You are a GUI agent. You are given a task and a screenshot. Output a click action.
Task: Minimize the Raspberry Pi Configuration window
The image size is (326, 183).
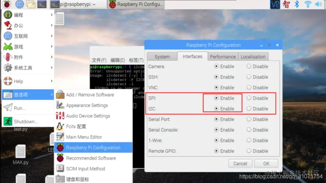point(261,45)
